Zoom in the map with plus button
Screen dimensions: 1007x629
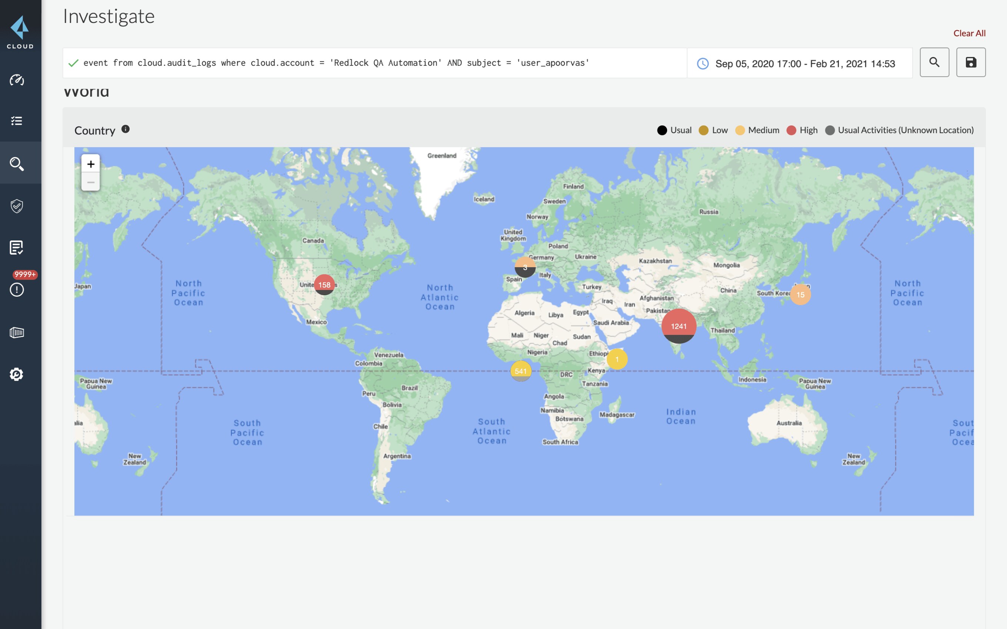(x=91, y=164)
